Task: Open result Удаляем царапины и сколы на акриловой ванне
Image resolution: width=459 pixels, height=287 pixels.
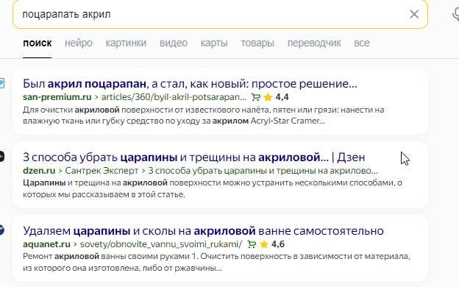Action: click(203, 231)
